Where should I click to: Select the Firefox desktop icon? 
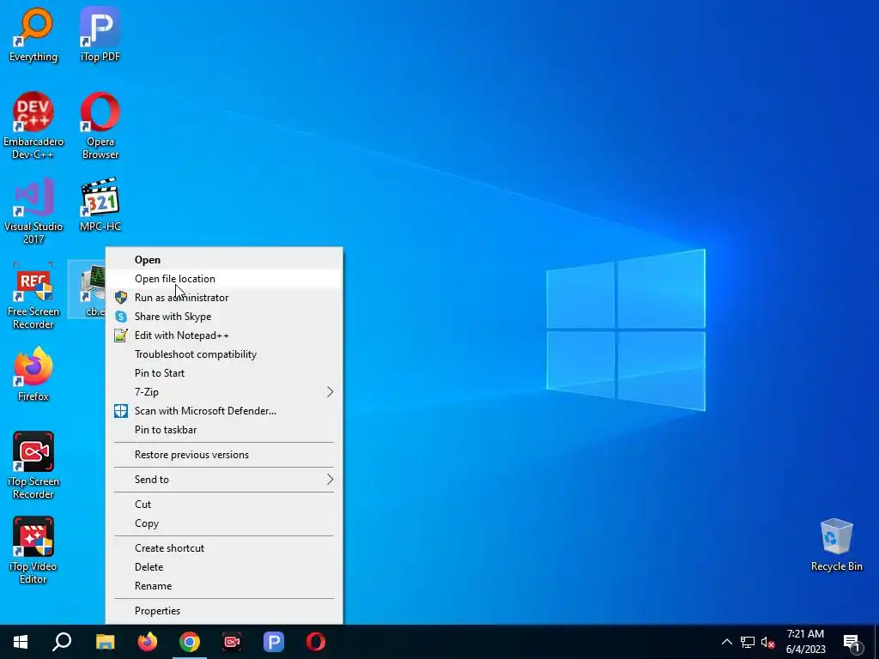click(x=33, y=374)
